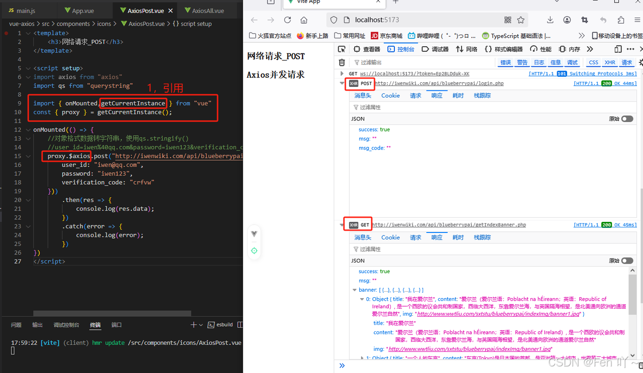The image size is (643, 373).
Task: Open responsive design mode in DevTools
Action: click(618, 49)
